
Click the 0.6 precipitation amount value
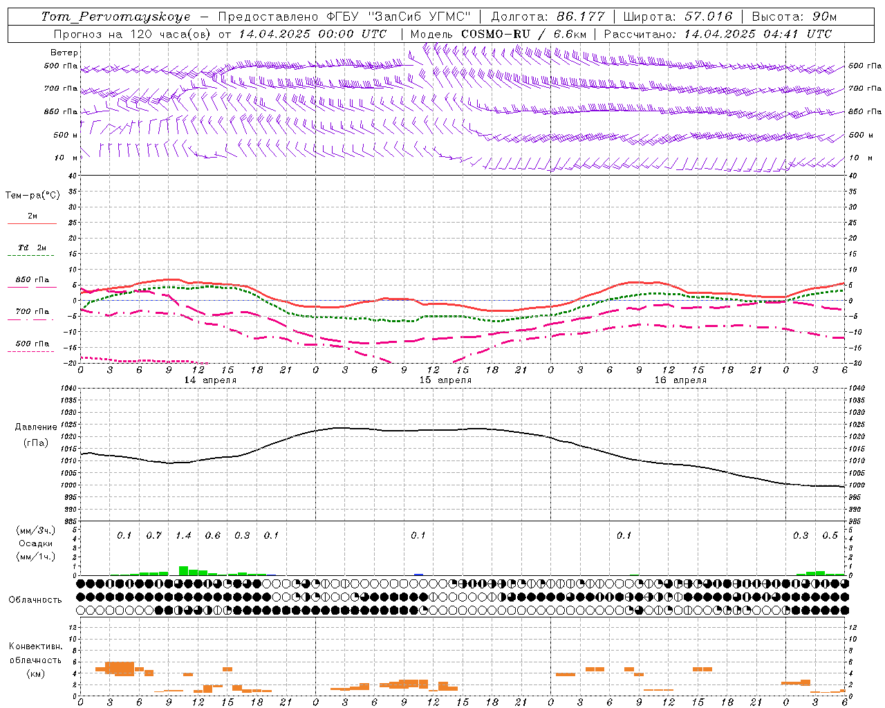[212, 536]
